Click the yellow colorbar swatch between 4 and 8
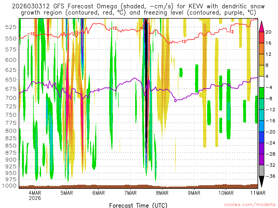 [261, 71]
